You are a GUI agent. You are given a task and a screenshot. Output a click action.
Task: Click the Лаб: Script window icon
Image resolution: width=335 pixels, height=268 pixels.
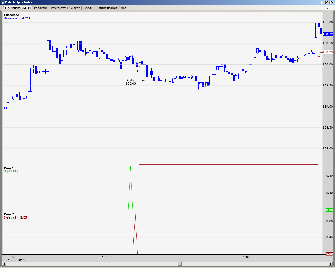[3, 2]
